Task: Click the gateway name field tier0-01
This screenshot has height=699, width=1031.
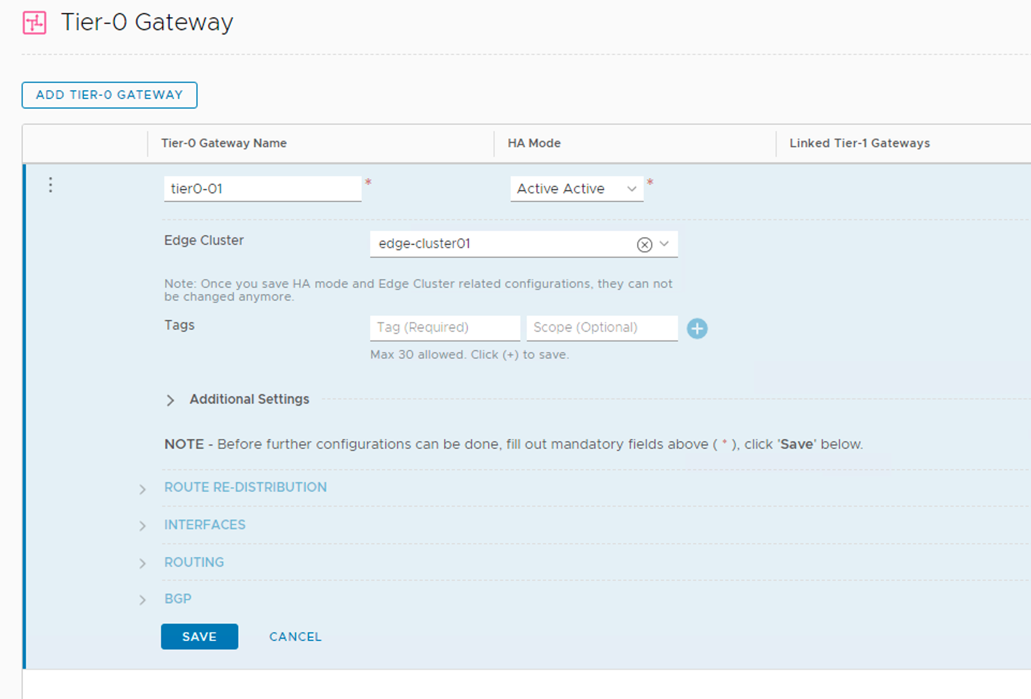Action: [262, 189]
